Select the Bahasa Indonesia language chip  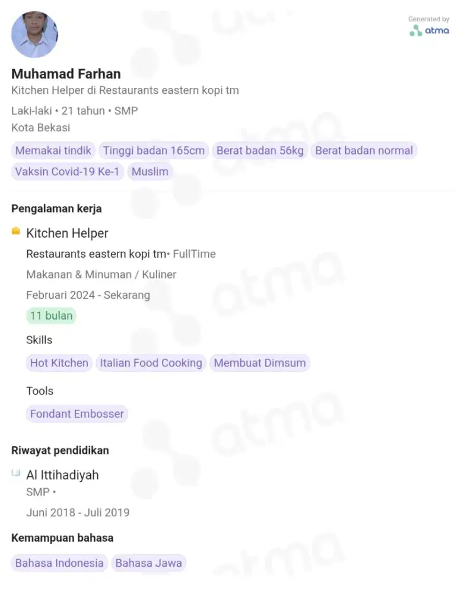coord(59,563)
